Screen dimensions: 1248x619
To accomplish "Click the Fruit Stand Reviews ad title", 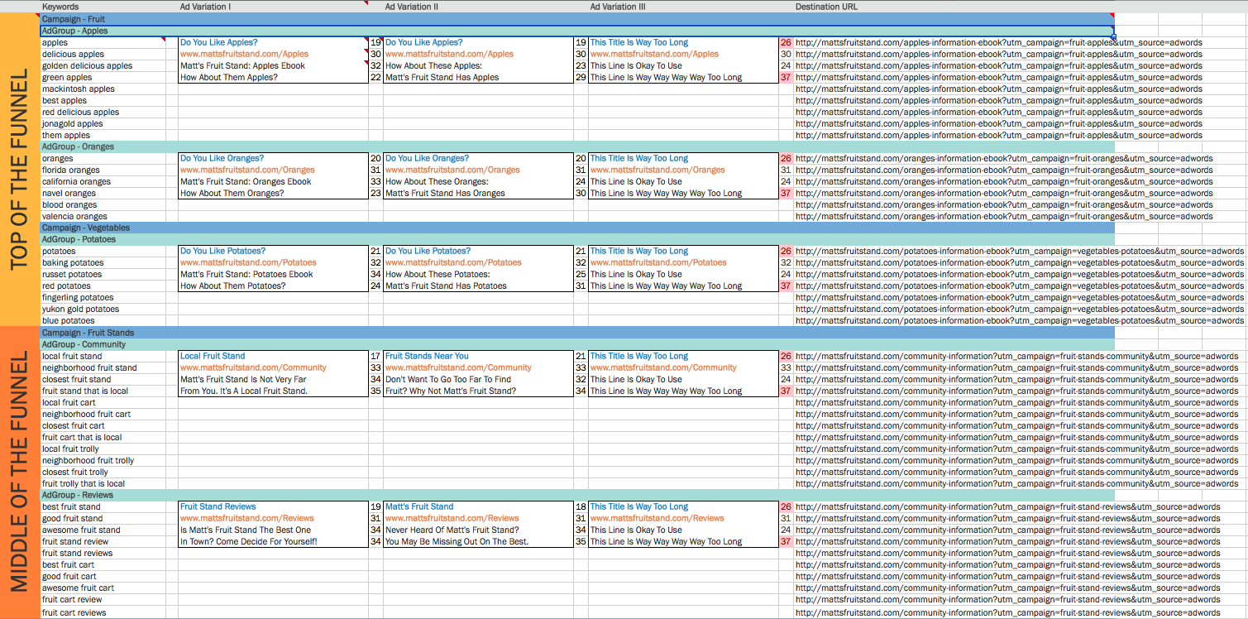I will pos(273,506).
